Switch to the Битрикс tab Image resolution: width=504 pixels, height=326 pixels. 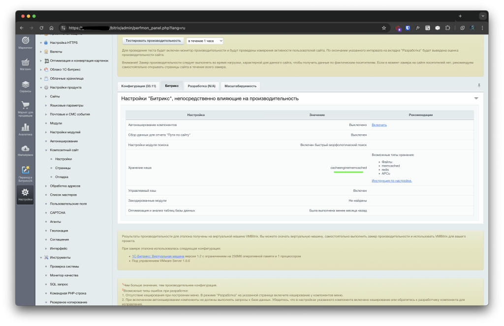point(172,86)
